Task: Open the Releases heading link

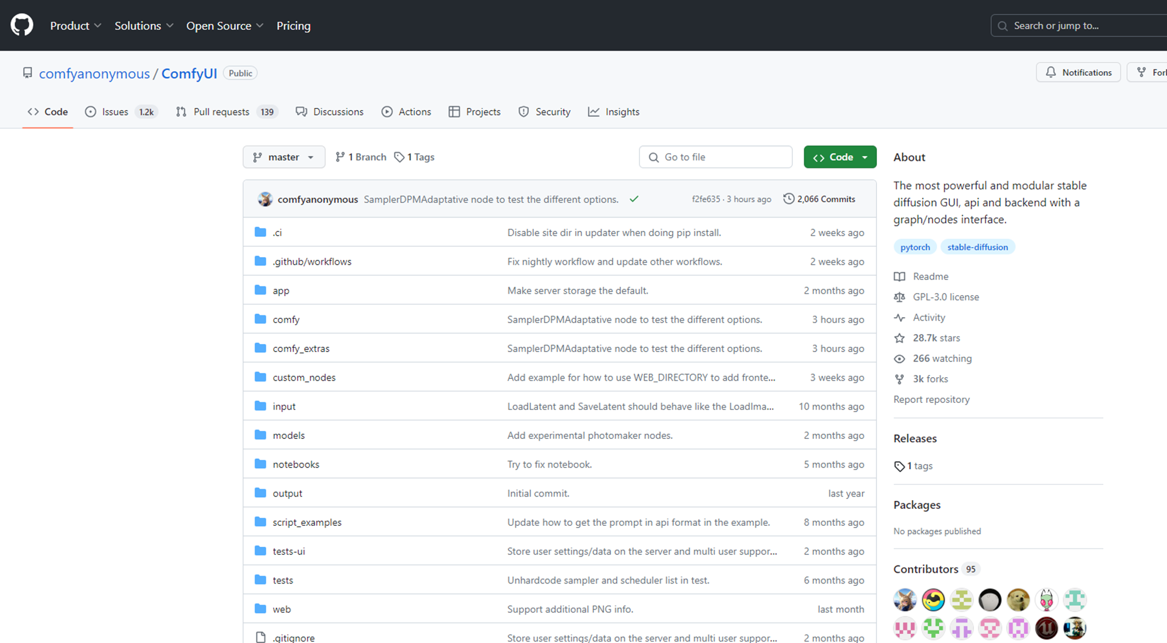Action: [x=915, y=438]
